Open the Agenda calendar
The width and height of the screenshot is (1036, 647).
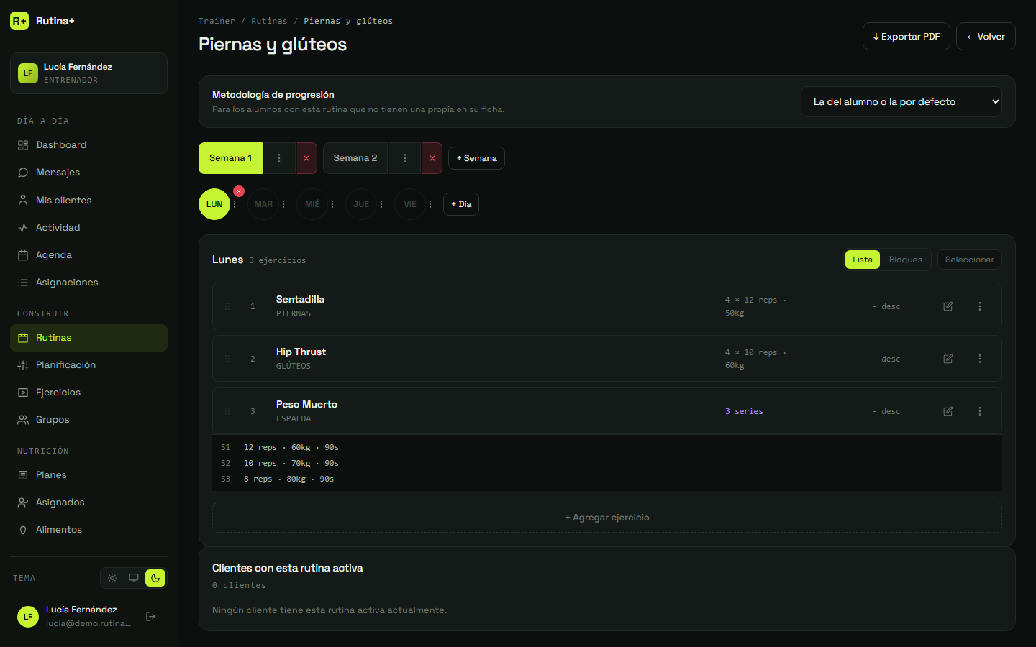click(x=88, y=255)
